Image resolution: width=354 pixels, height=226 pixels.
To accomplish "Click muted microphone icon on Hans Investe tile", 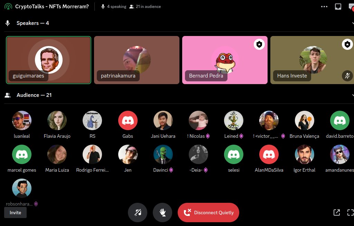I will pos(347,76).
